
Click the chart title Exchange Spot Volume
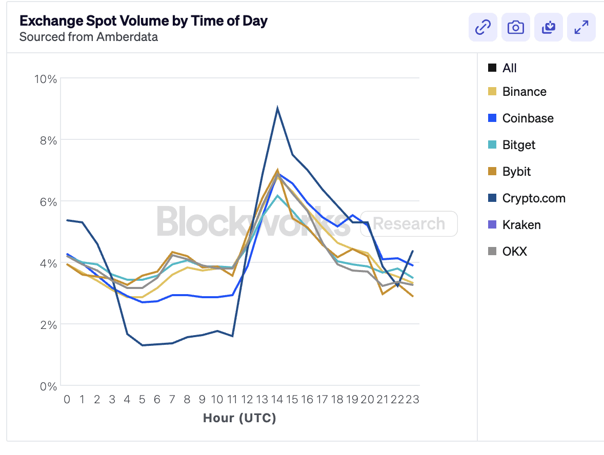click(x=143, y=21)
